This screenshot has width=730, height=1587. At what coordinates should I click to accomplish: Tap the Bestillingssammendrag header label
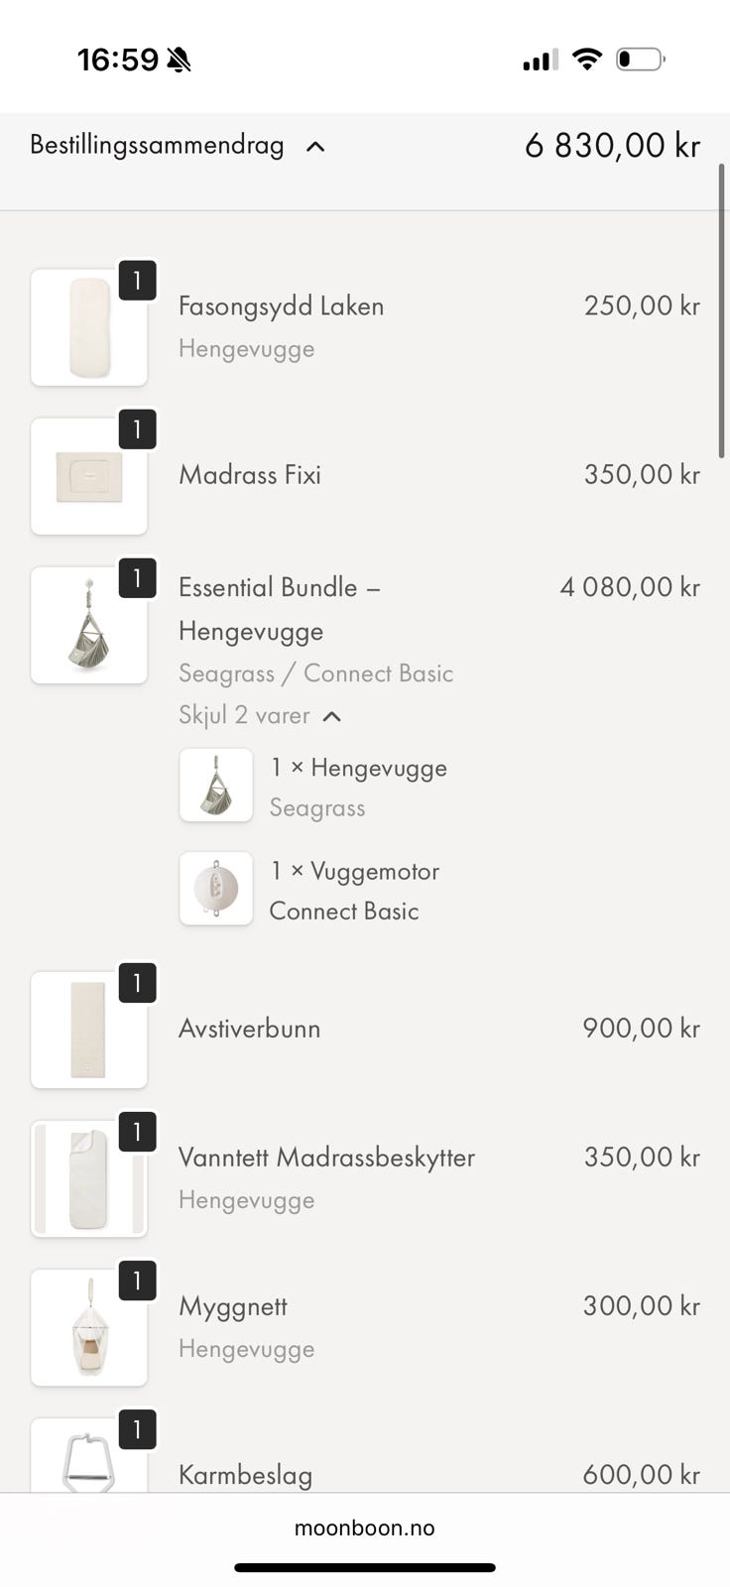point(157,146)
